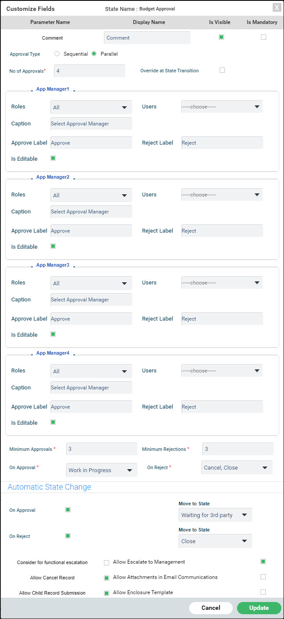Open the Users dropdown in App Manager2
The height and width of the screenshot is (619, 284).
pyautogui.click(x=221, y=194)
